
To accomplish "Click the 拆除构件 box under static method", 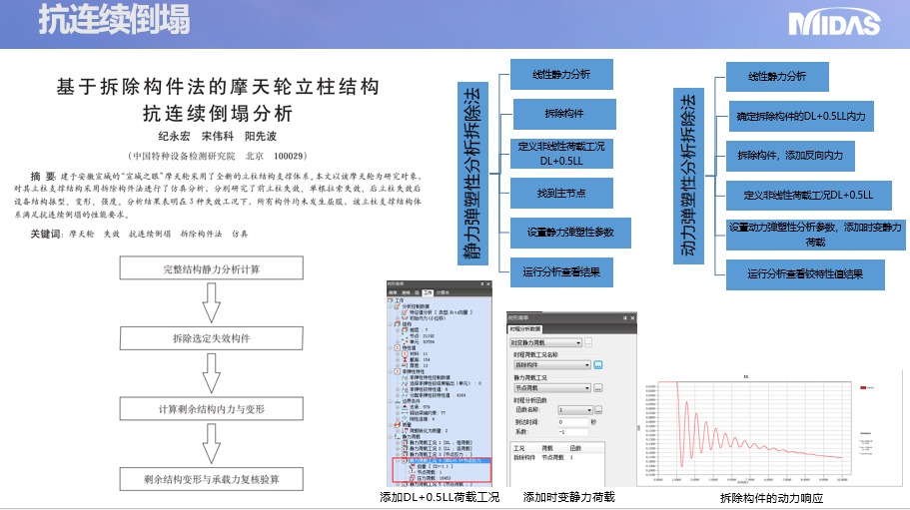I will pos(564,113).
